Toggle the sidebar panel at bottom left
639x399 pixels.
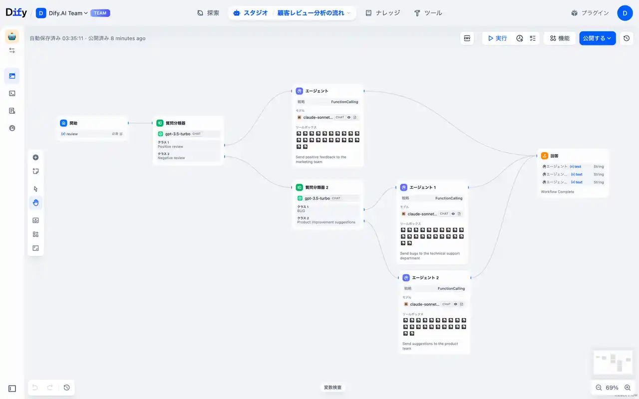click(12, 389)
